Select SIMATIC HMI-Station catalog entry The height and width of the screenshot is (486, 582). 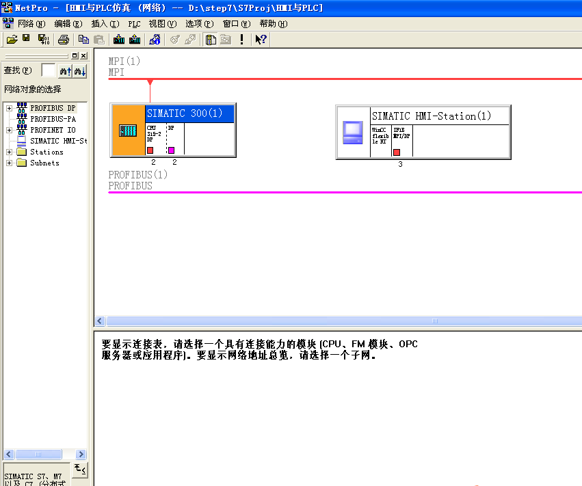coord(59,141)
